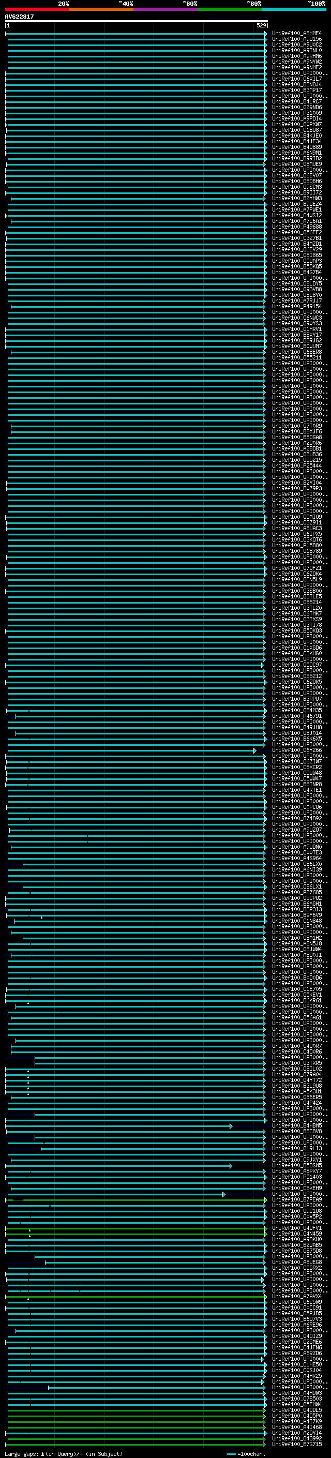This screenshot has height=1458, width=331.
Task: Click the alignment bar for UniRef100_Q6Y266
Action: click(x=131, y=750)
